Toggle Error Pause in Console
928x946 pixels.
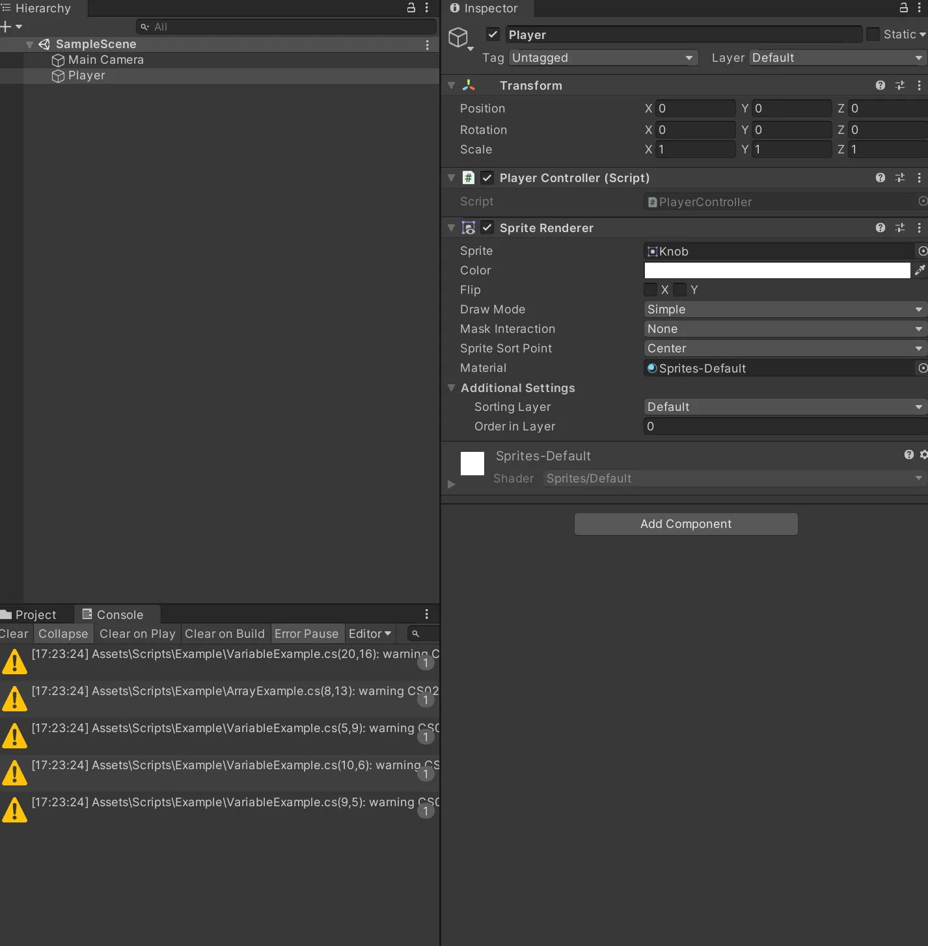pyautogui.click(x=307, y=634)
